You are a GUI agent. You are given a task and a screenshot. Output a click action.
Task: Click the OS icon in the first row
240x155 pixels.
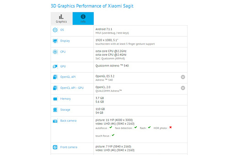[x=55, y=30]
